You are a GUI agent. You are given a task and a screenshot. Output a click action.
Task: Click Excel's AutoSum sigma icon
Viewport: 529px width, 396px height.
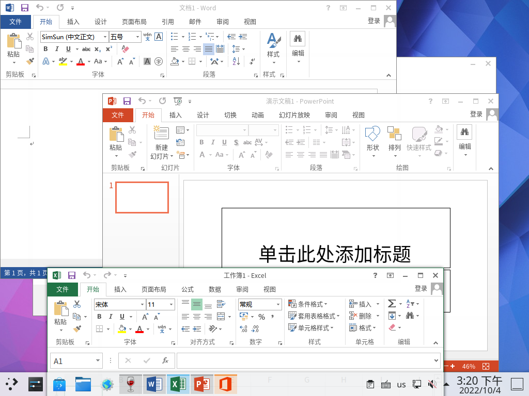click(x=392, y=304)
